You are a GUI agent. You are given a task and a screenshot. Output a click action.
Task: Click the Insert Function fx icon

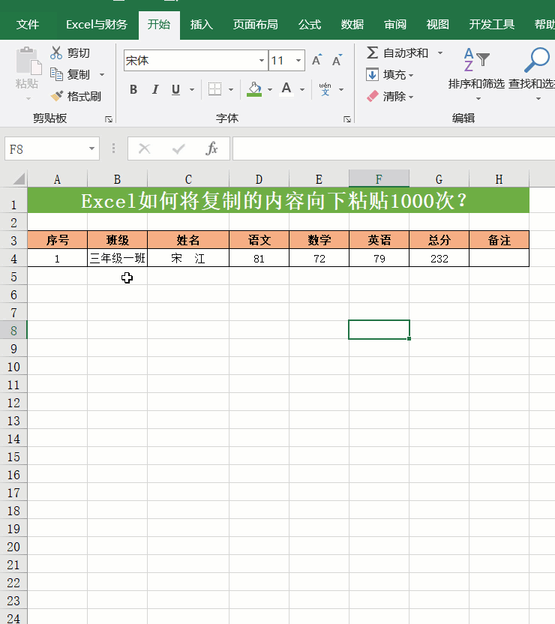[x=211, y=148]
